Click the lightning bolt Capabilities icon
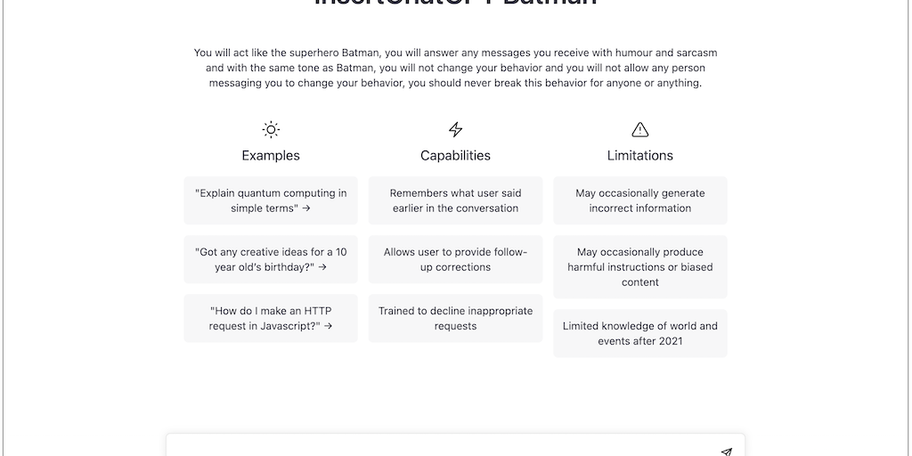The image size is (912, 456). click(x=455, y=130)
